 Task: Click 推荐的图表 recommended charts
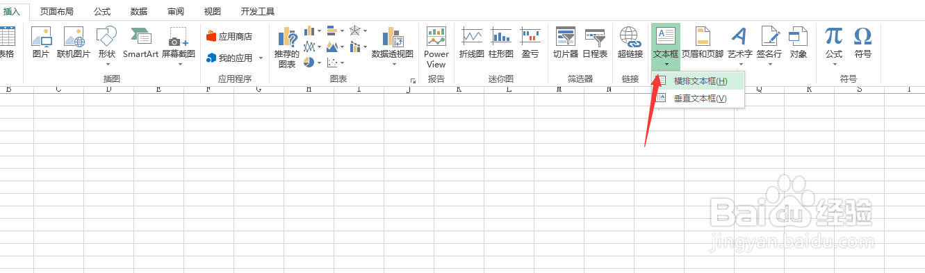click(x=287, y=47)
